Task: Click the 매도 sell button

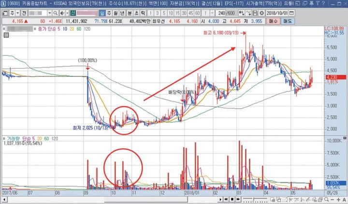Action: (288, 22)
